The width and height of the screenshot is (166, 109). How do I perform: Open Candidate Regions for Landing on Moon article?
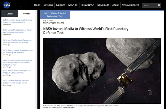(x=17, y=41)
